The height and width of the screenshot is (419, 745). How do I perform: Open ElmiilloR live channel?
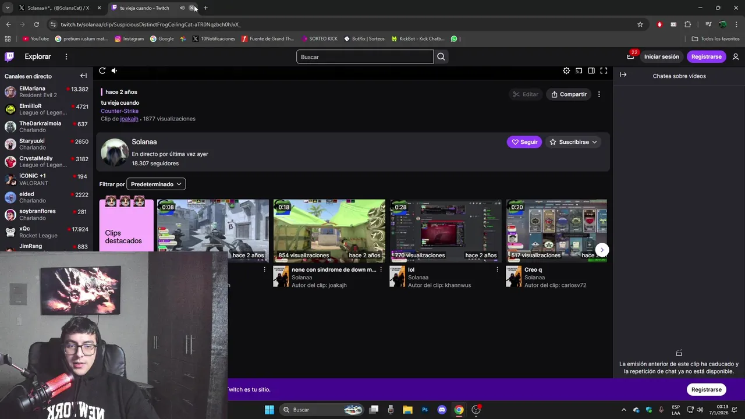tap(47, 109)
